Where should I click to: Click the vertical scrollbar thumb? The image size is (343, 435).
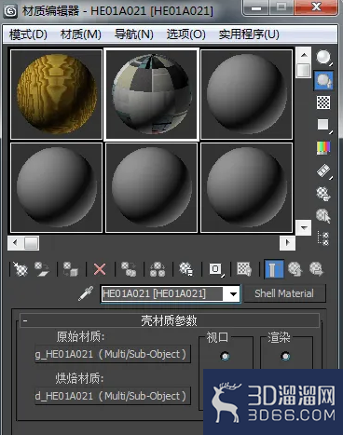(304, 71)
